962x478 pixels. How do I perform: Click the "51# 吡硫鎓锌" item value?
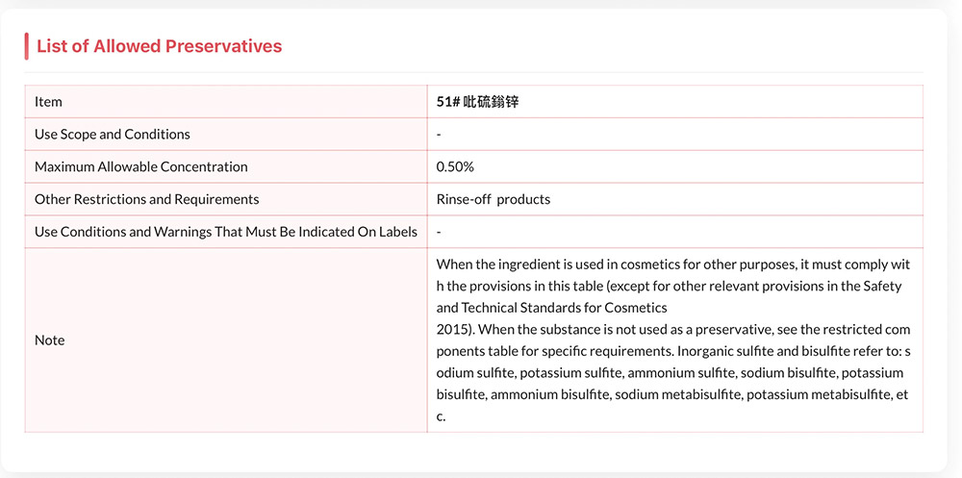(x=477, y=102)
